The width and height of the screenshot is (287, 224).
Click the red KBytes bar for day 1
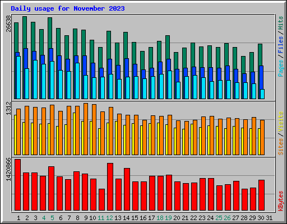[17, 185]
